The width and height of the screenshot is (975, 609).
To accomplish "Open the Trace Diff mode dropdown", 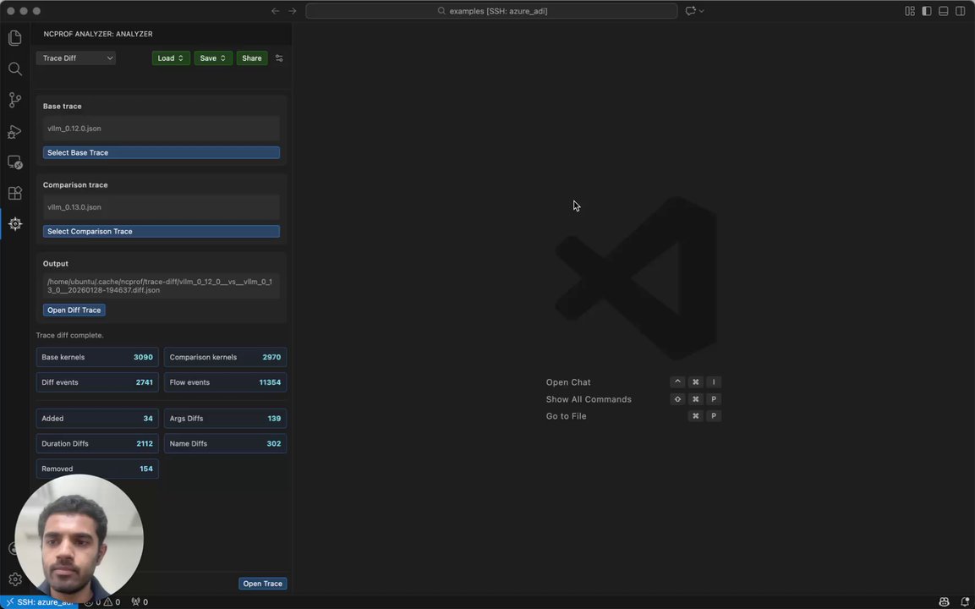I will tap(76, 58).
